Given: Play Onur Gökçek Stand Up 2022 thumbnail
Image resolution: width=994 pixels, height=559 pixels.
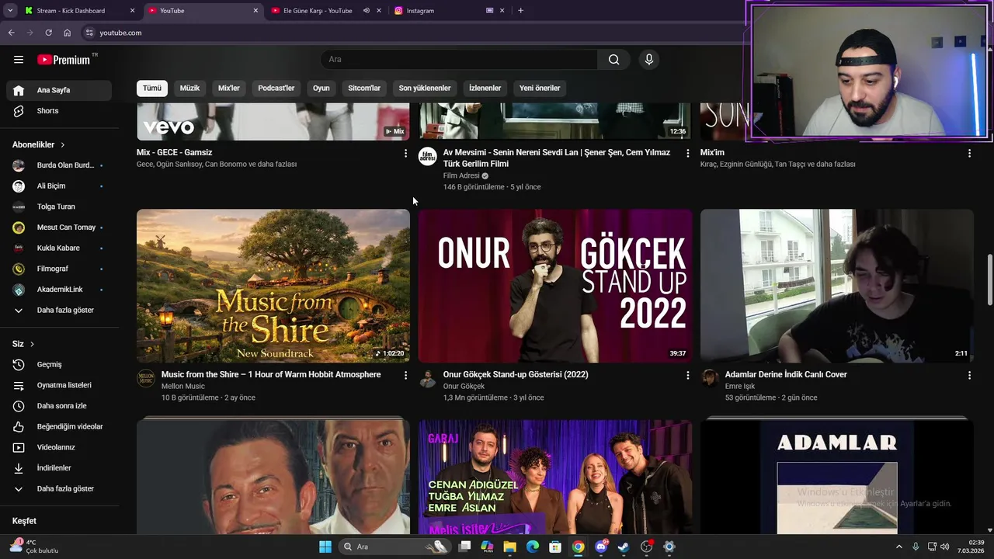Looking at the screenshot, I should click(x=555, y=286).
